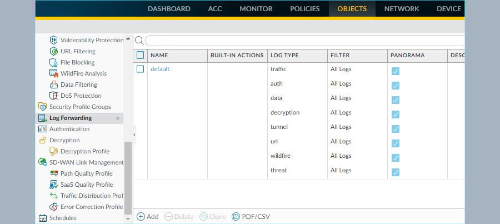Click the 'decryption' log type cell

point(285,113)
